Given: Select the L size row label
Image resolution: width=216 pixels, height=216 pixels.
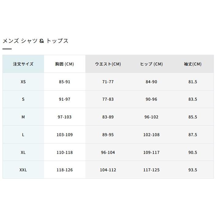Looking at the screenshot, I should (23, 135).
